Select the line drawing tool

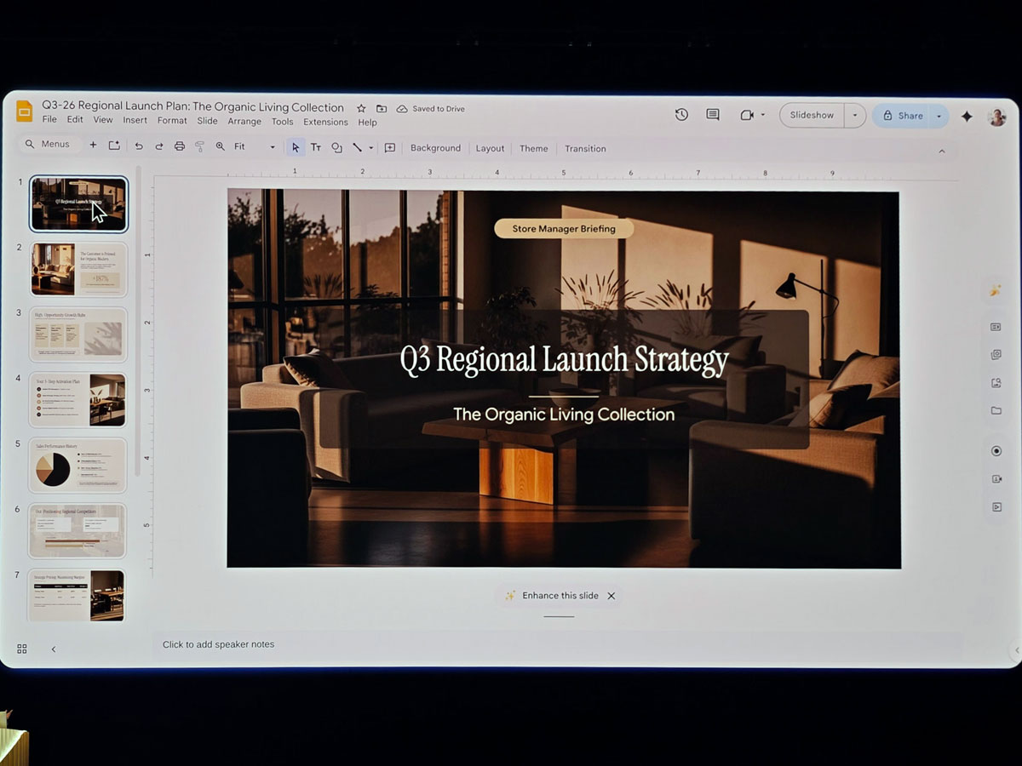point(357,146)
